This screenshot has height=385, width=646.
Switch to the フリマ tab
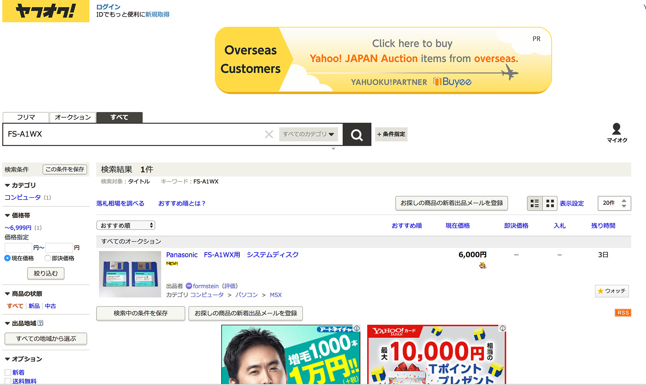tap(26, 118)
